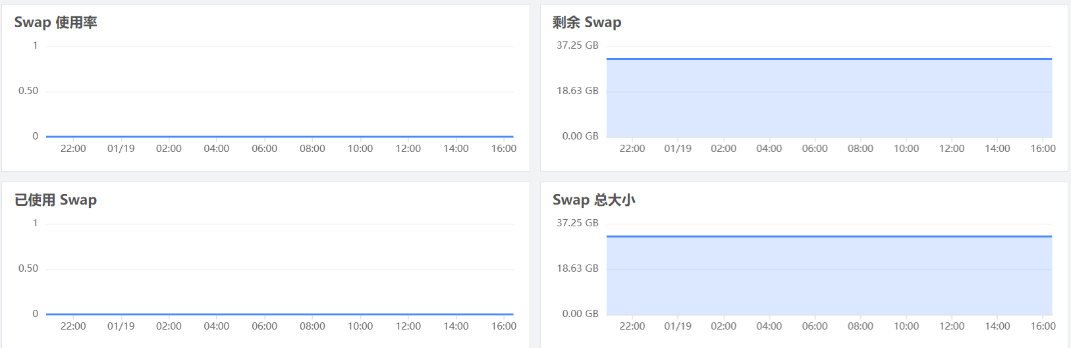This screenshot has height=348, width=1071.
Task: Click 12:00 tick on 已使用 Swap chart
Action: pos(408,326)
